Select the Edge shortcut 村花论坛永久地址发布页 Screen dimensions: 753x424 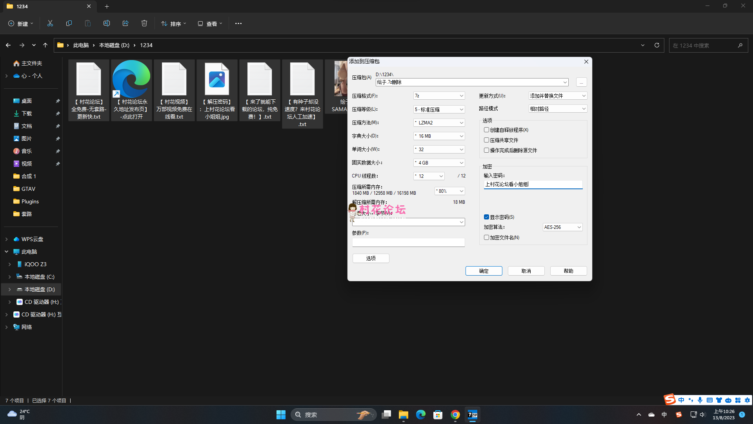pyautogui.click(x=131, y=90)
